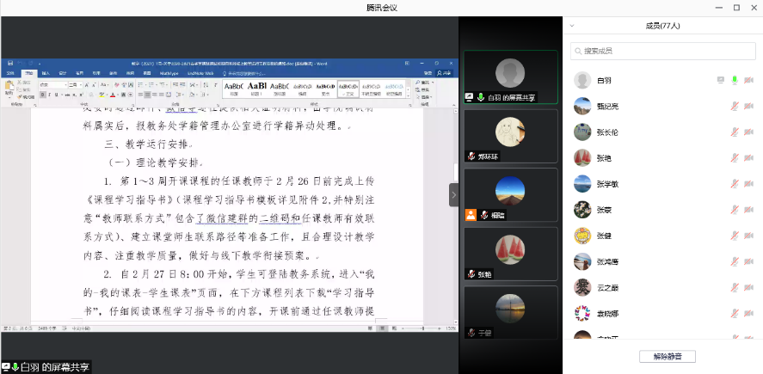Click 张艳's avatar in member list
This screenshot has height=374, width=763.
[582, 157]
